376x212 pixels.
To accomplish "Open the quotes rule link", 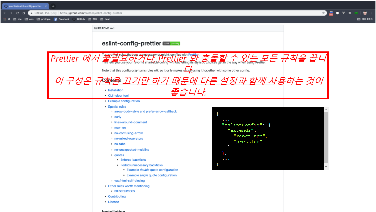I will click(x=119, y=155).
